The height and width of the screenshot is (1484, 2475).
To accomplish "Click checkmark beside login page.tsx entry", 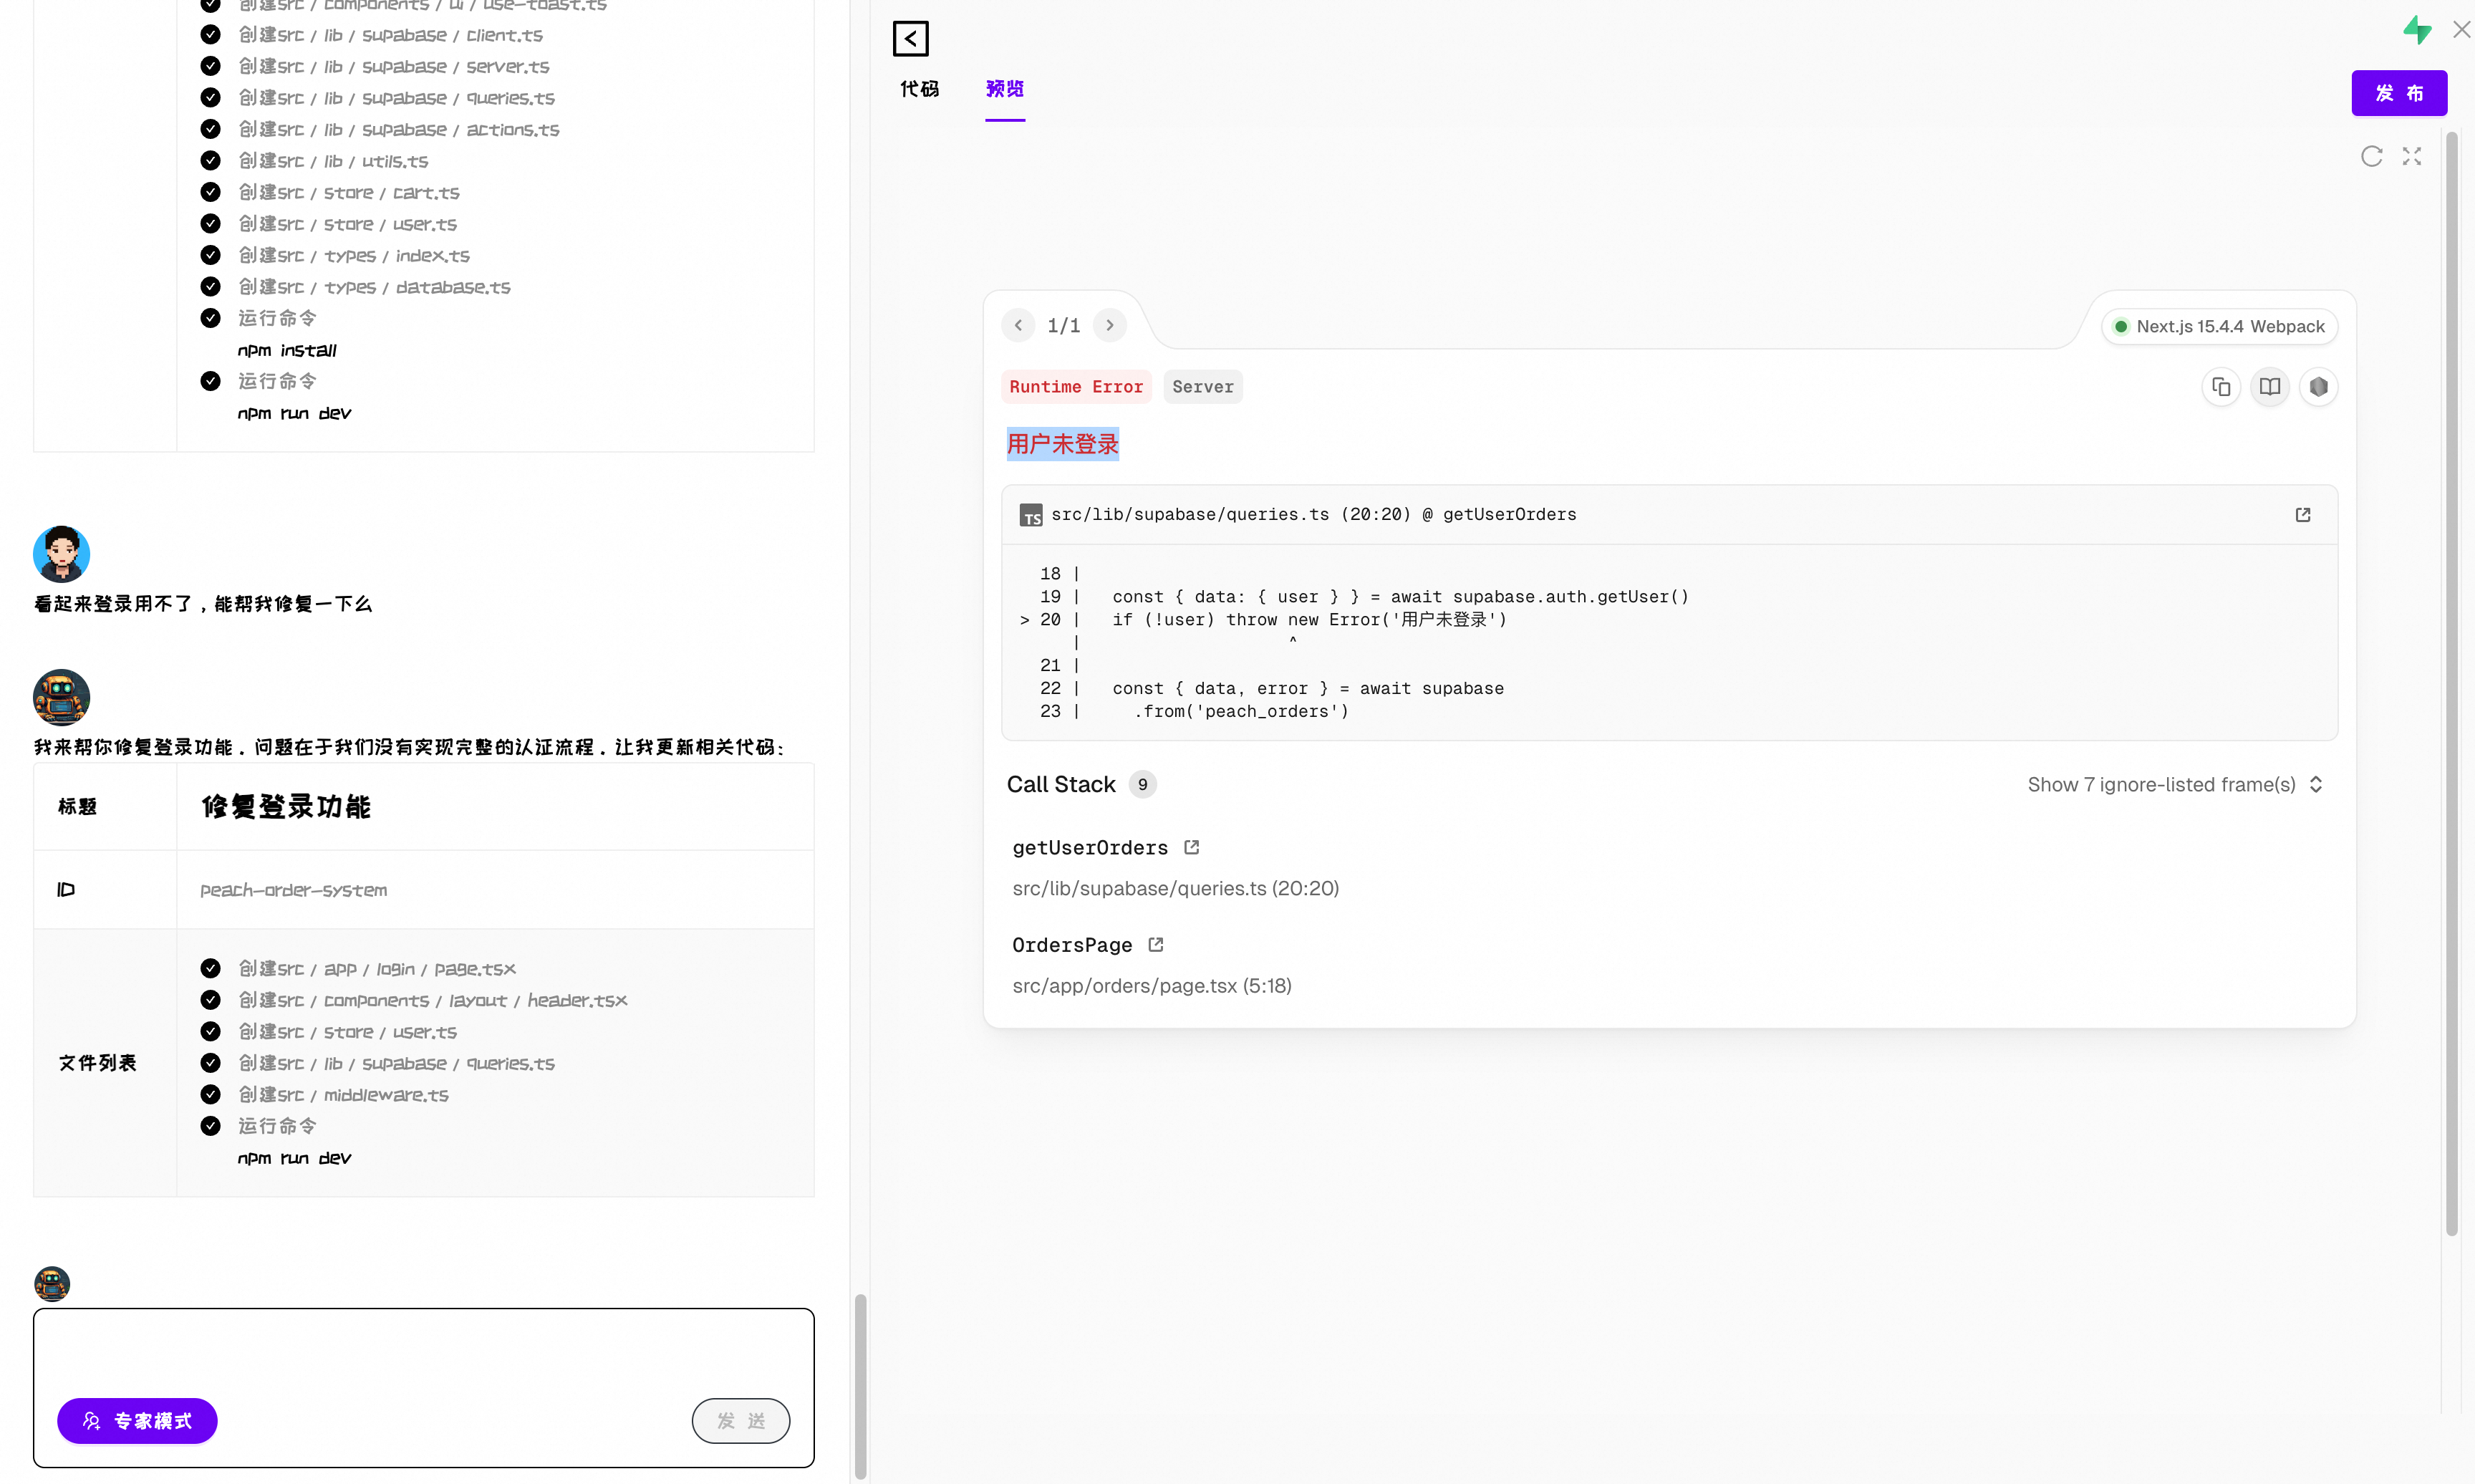I will (x=210, y=968).
